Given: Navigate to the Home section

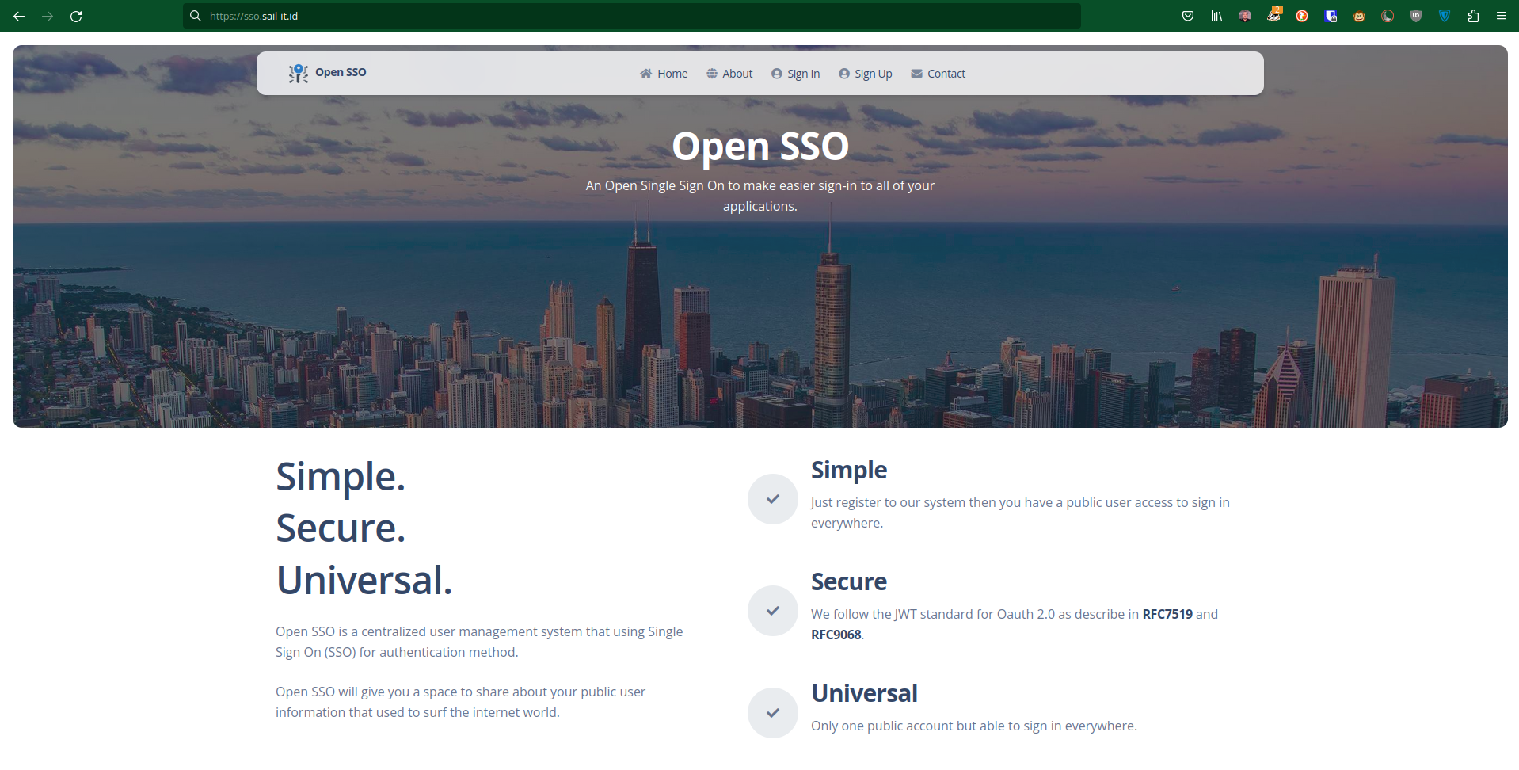Looking at the screenshot, I should pos(664,73).
